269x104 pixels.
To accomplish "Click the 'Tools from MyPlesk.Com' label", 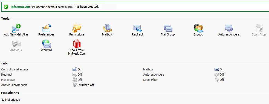I will [77, 52].
